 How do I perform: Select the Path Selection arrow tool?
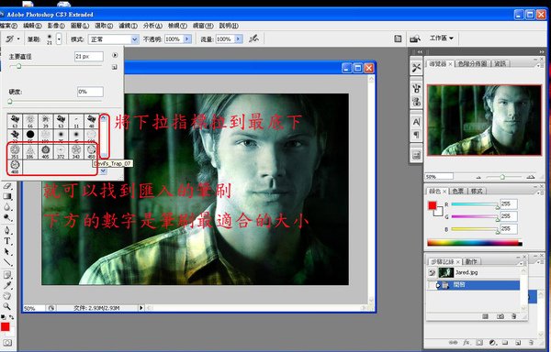[x=7, y=252]
